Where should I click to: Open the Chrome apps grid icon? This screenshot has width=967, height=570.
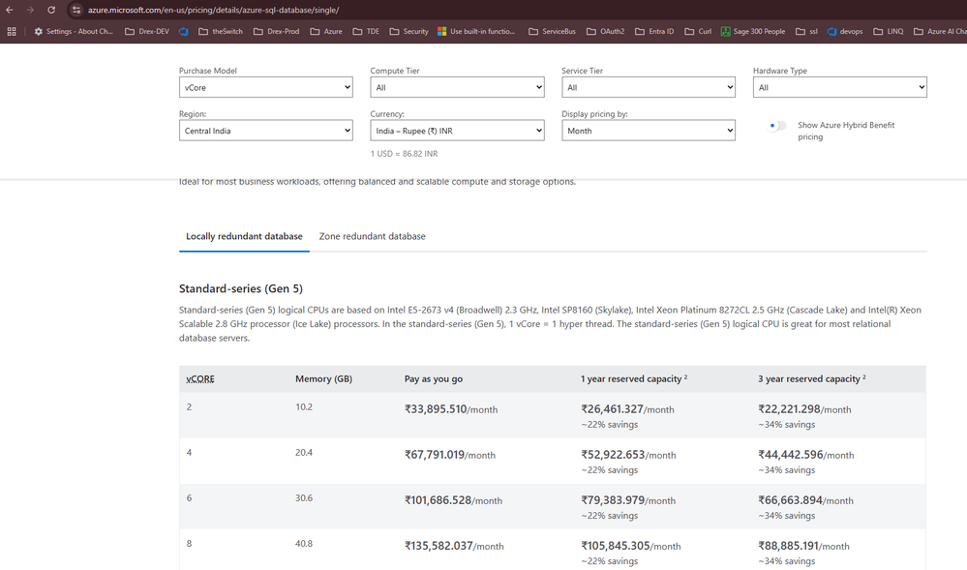pyautogui.click(x=11, y=32)
